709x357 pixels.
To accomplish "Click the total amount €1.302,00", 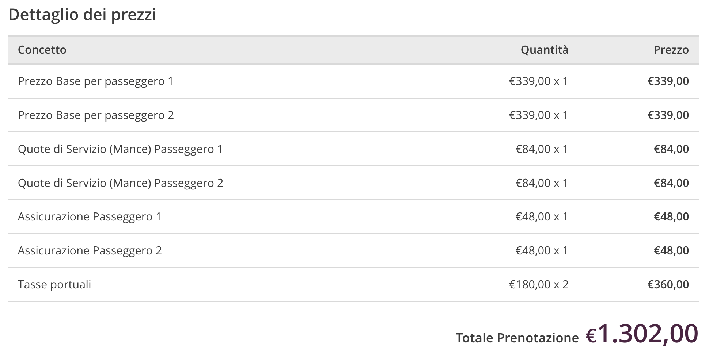I will 642,334.
